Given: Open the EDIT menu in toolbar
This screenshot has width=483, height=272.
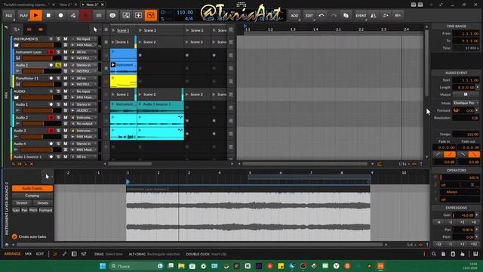Looking at the screenshot, I should tap(309, 15).
